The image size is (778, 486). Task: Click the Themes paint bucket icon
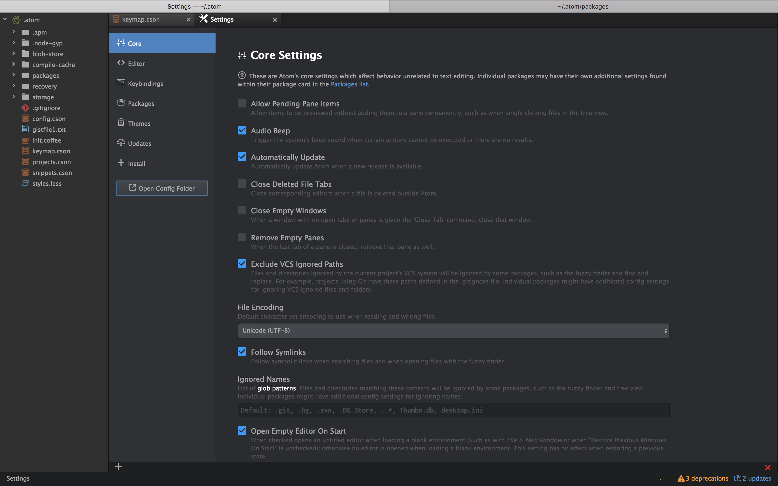121,123
